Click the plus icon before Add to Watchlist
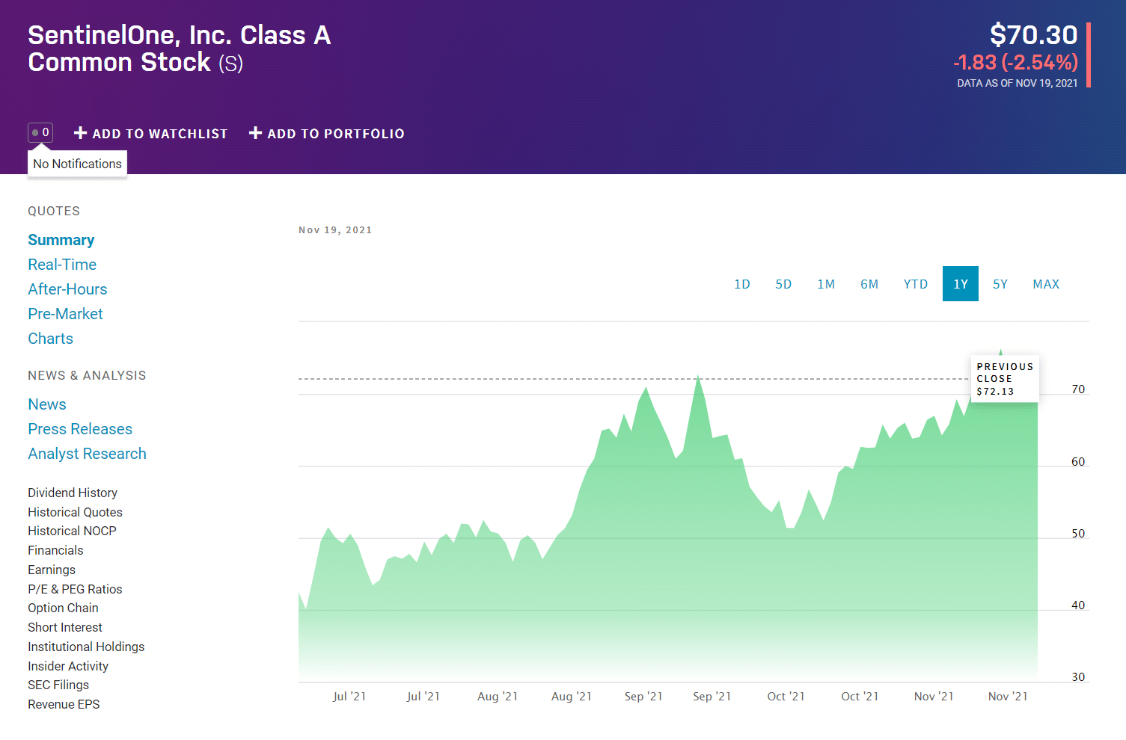Screen dimensions: 1126x740 tap(81, 133)
